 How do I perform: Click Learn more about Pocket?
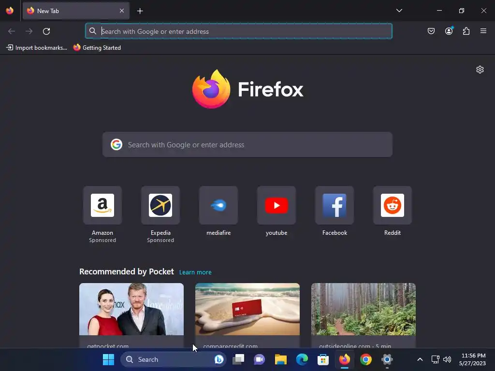(195, 272)
